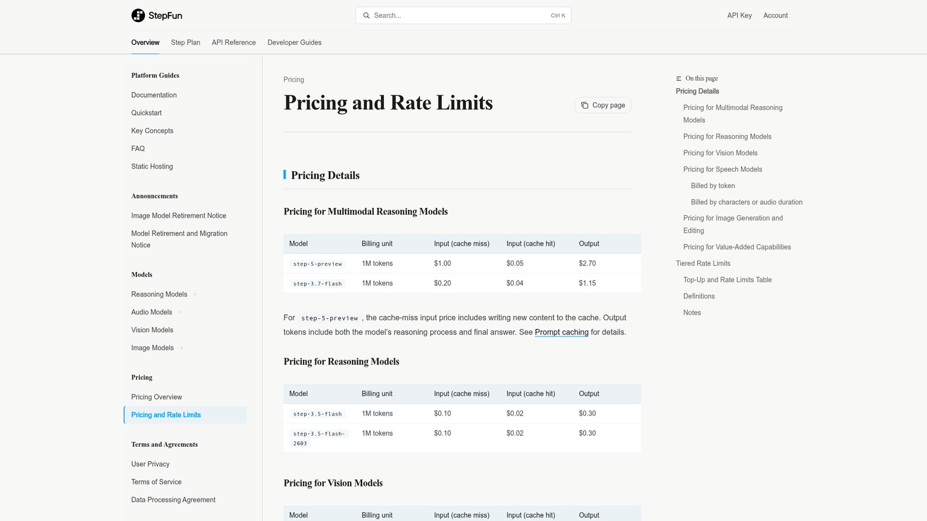Jump to Tiered Rate Limits outline link
The height and width of the screenshot is (521, 927).
pos(703,264)
